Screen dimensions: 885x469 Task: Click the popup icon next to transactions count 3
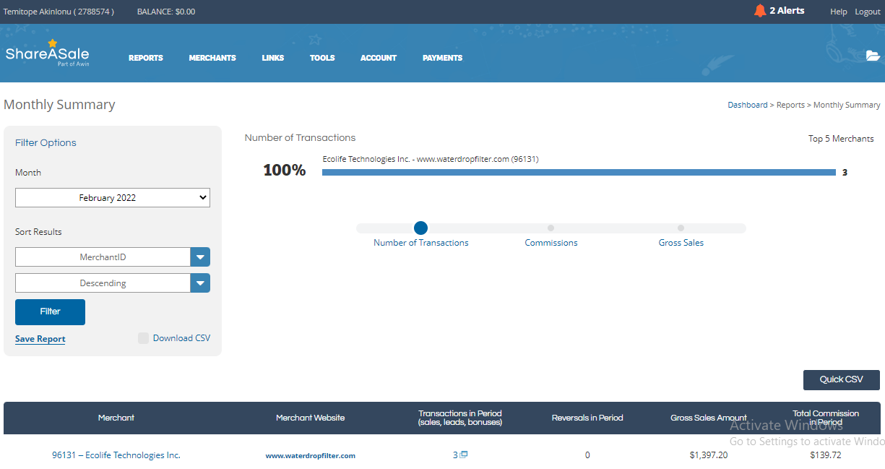pos(464,455)
